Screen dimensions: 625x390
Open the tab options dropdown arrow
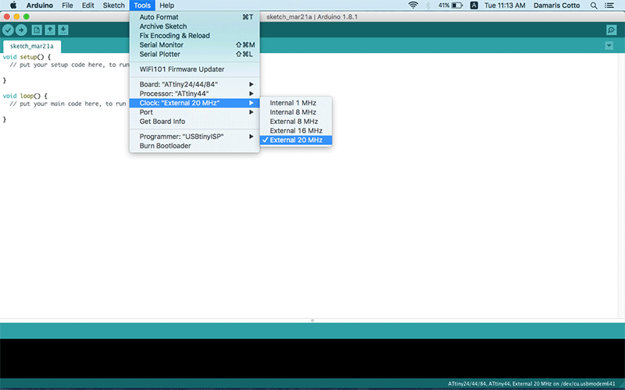coord(609,46)
